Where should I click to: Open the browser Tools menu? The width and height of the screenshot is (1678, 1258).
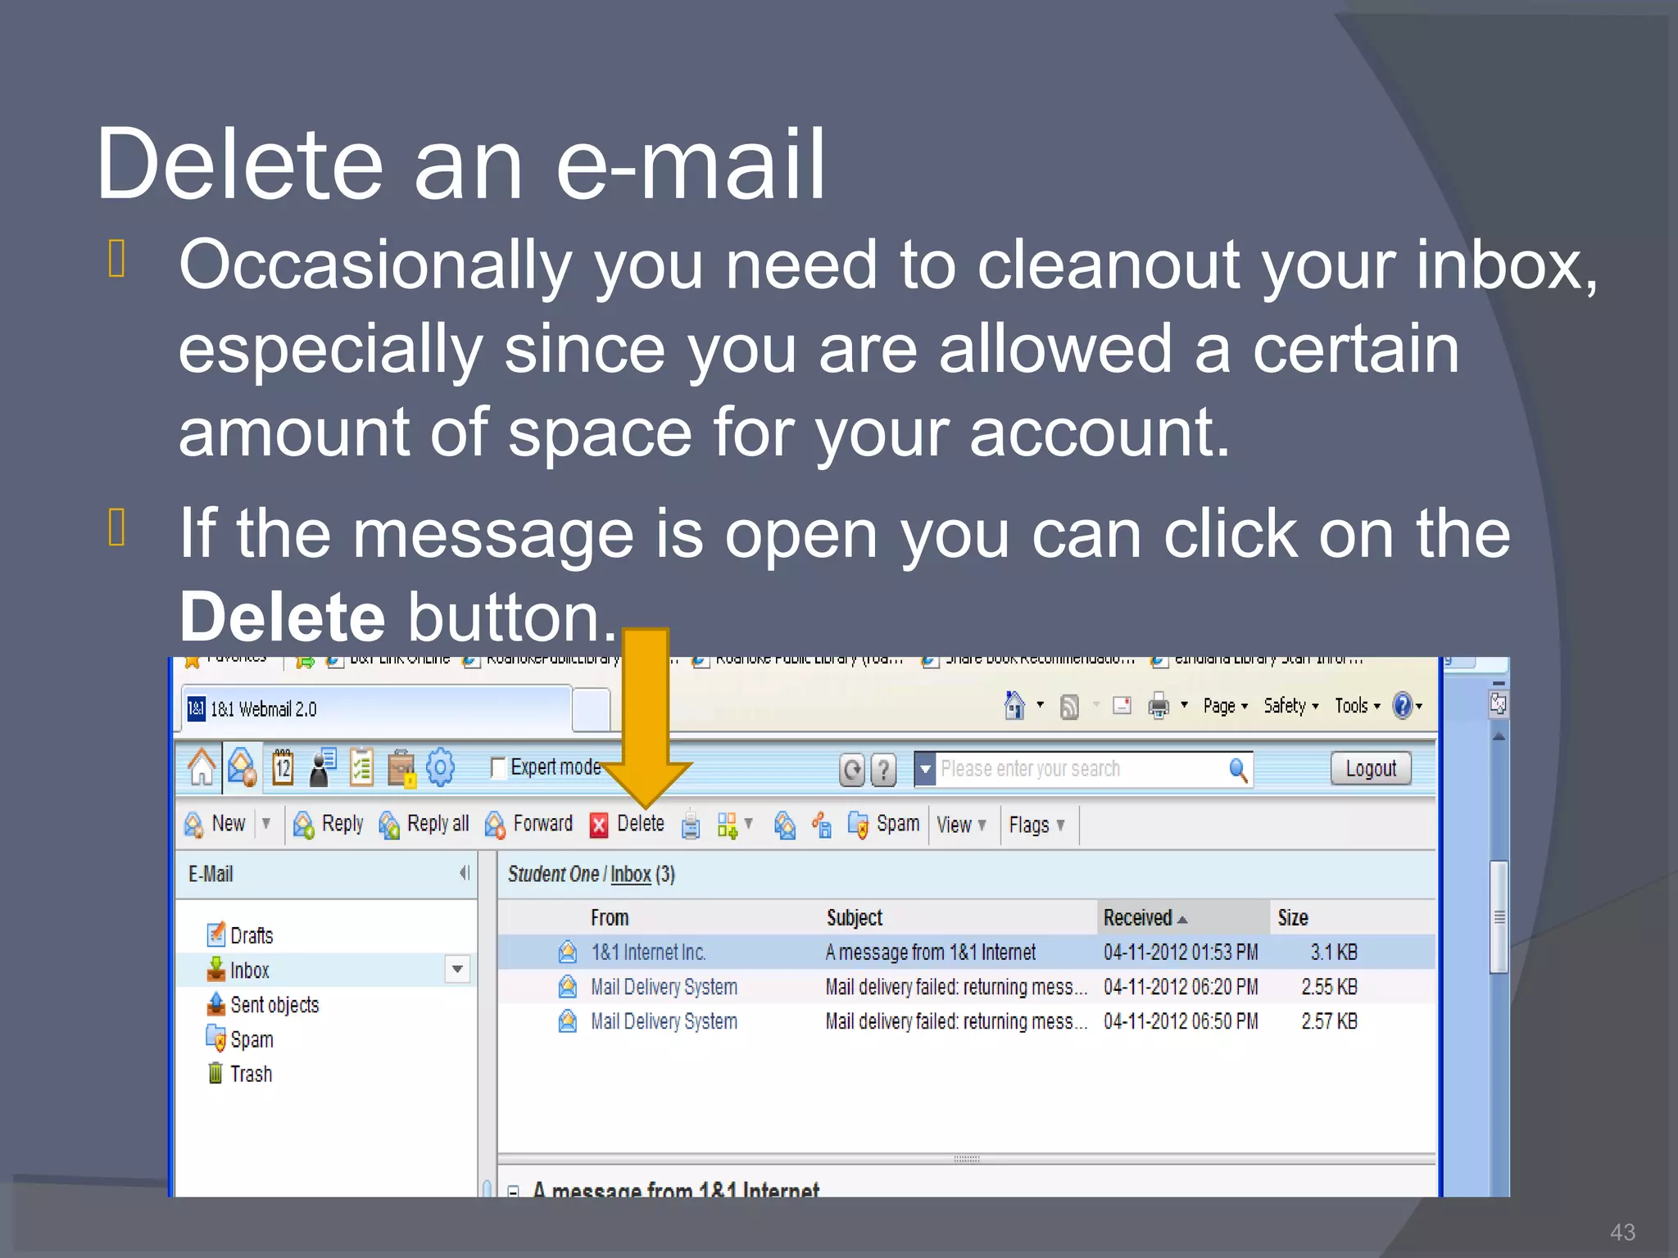click(1358, 705)
